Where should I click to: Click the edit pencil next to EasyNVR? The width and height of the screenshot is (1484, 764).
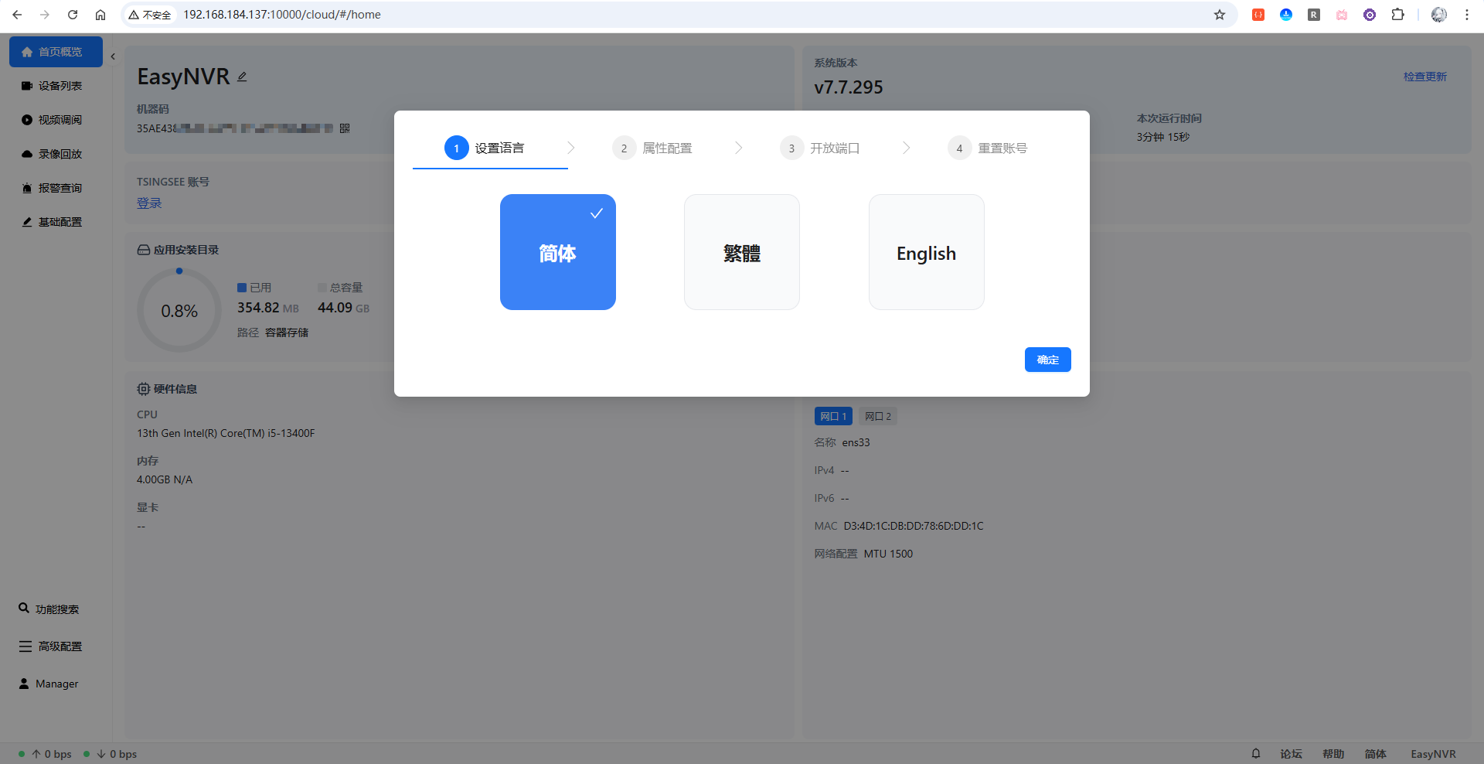point(242,77)
